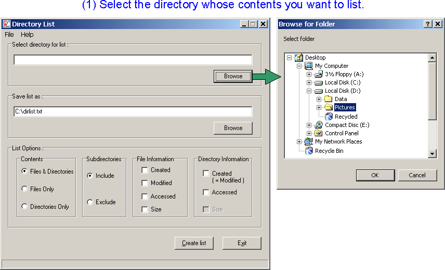
Task: Click the My Computer icon in tree
Action: [x=308, y=66]
